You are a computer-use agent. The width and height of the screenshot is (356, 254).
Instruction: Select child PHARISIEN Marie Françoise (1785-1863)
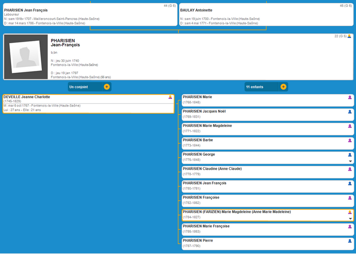pyautogui.click(x=264, y=229)
